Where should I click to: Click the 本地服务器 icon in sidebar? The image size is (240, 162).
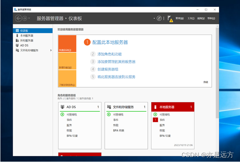17,35
